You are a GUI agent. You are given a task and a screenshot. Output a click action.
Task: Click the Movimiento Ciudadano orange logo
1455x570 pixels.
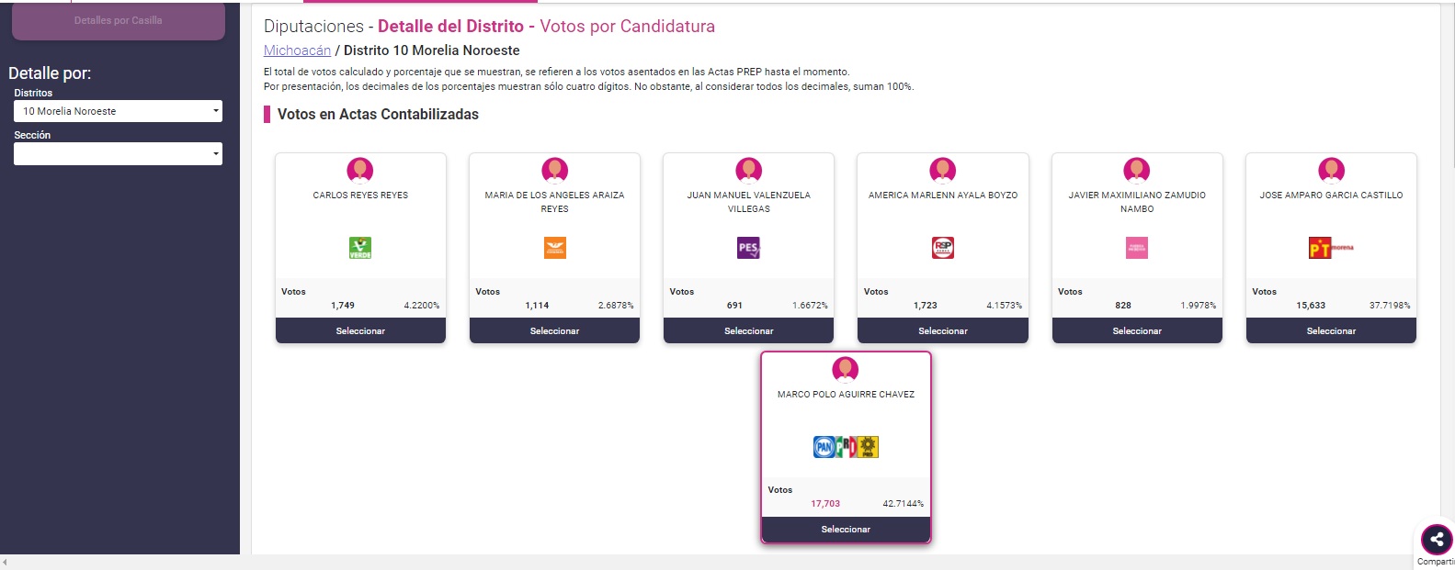pyautogui.click(x=554, y=248)
